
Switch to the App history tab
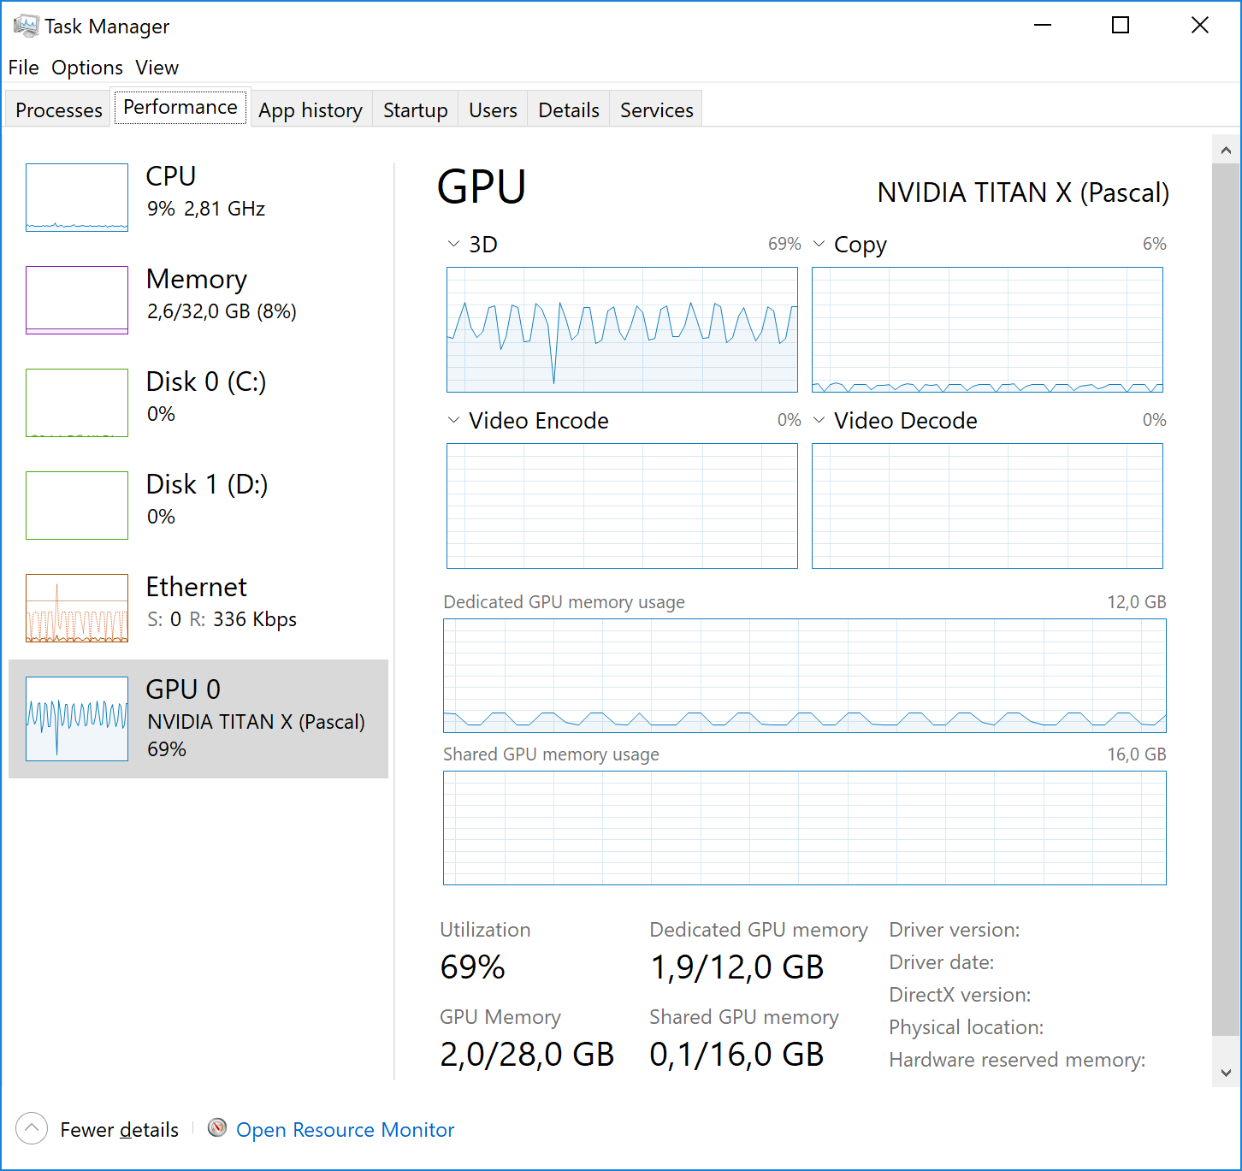pos(310,110)
